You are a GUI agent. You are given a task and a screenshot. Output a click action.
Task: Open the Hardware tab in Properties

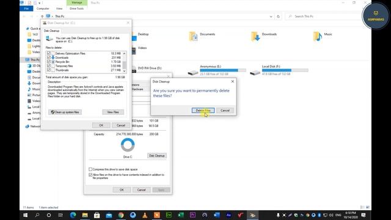click(x=137, y=89)
